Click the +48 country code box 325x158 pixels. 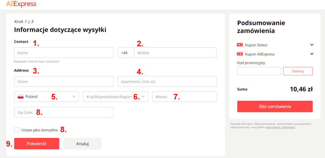tap(126, 53)
